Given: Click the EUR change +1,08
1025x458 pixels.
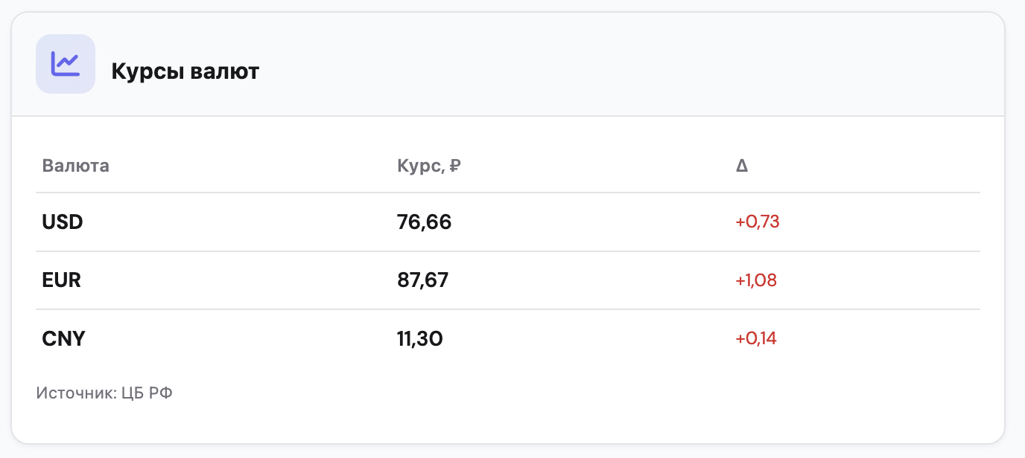Looking at the screenshot, I should 757,280.
